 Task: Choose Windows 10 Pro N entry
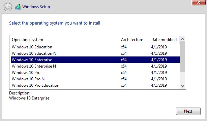[x=95, y=79]
